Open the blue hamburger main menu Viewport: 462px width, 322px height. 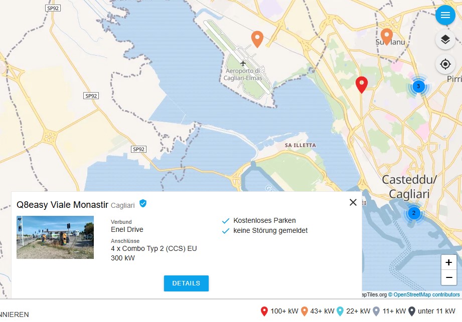tap(445, 15)
